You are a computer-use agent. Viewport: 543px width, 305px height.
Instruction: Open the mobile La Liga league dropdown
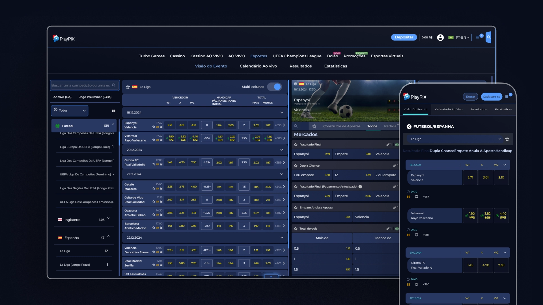[x=455, y=139]
